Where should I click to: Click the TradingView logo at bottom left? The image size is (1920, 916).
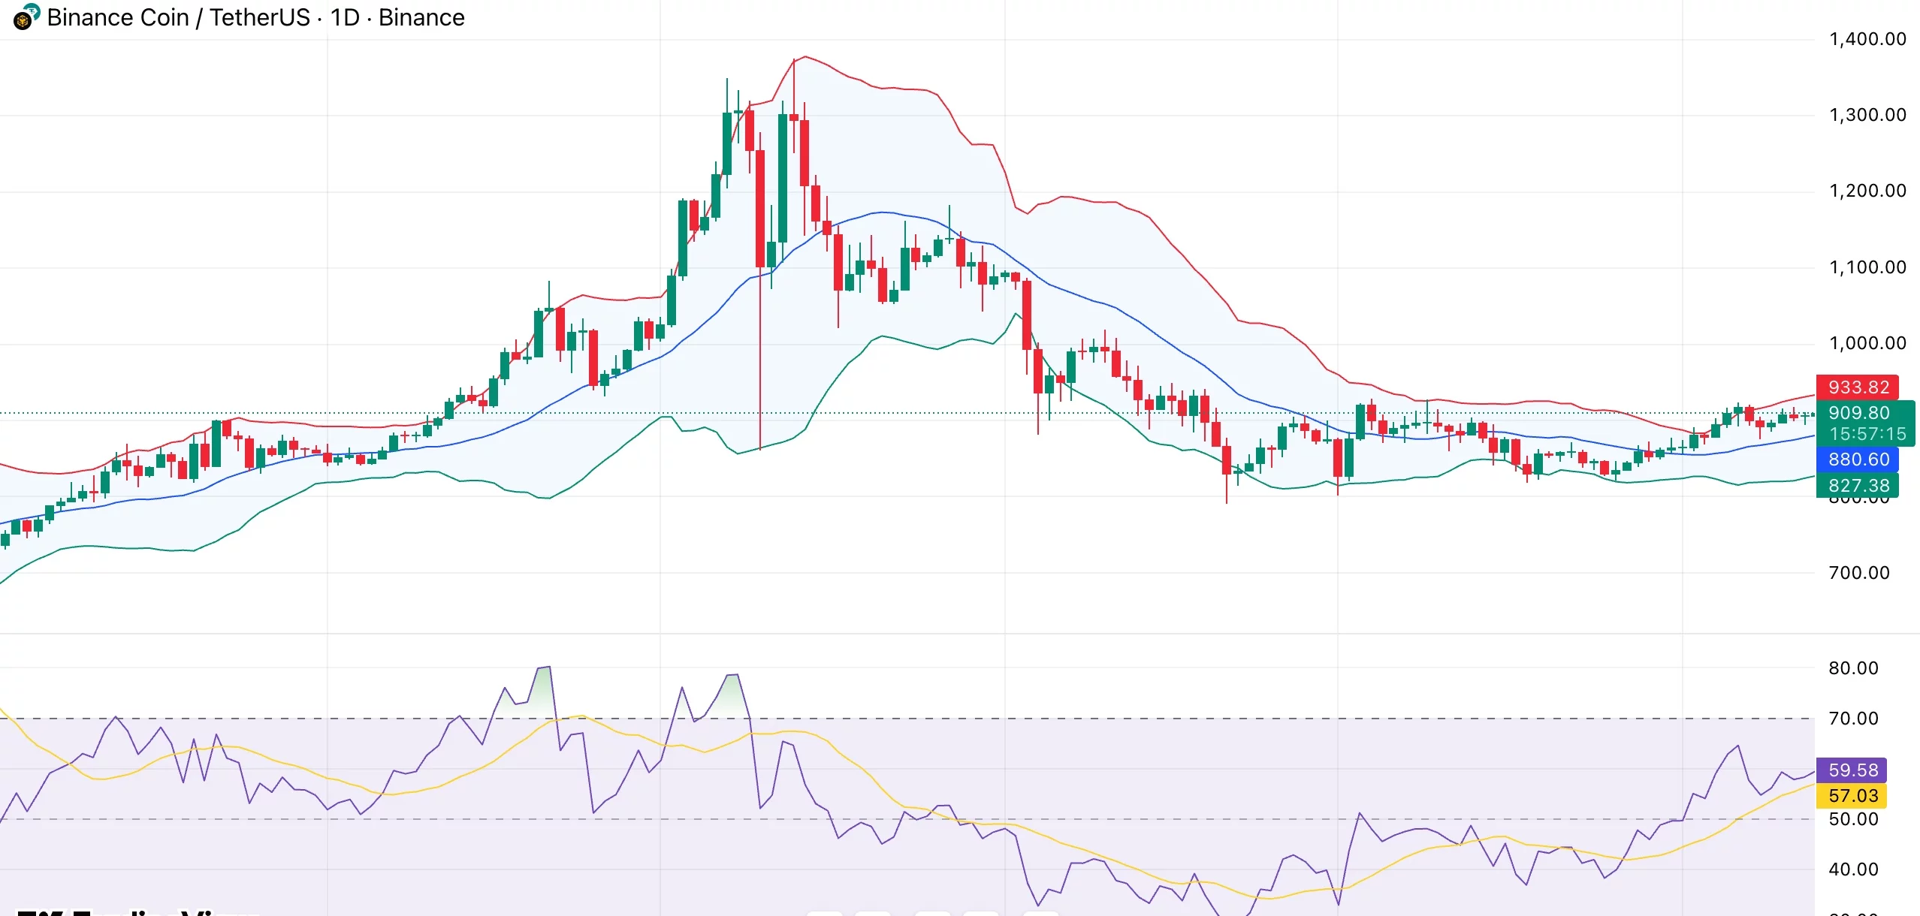(x=135, y=911)
